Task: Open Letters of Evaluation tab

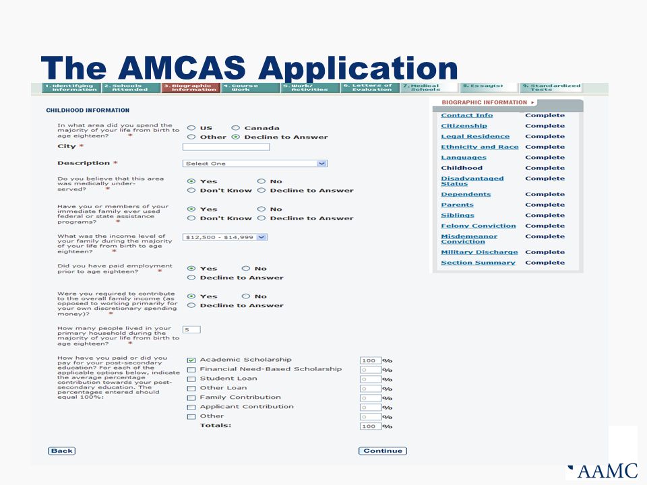Action: pos(370,88)
